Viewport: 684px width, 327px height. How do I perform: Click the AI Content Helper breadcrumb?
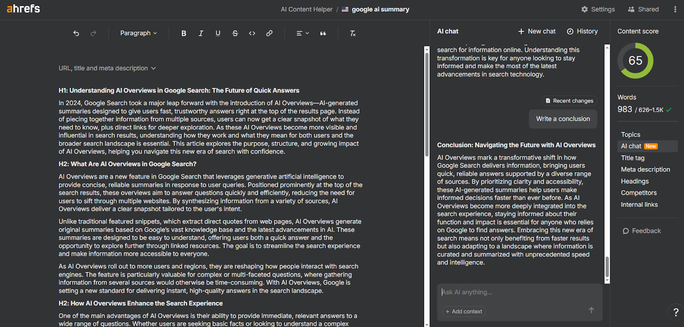307,9
